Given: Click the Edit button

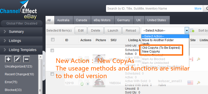Looking at the screenshot, I should [81, 31].
